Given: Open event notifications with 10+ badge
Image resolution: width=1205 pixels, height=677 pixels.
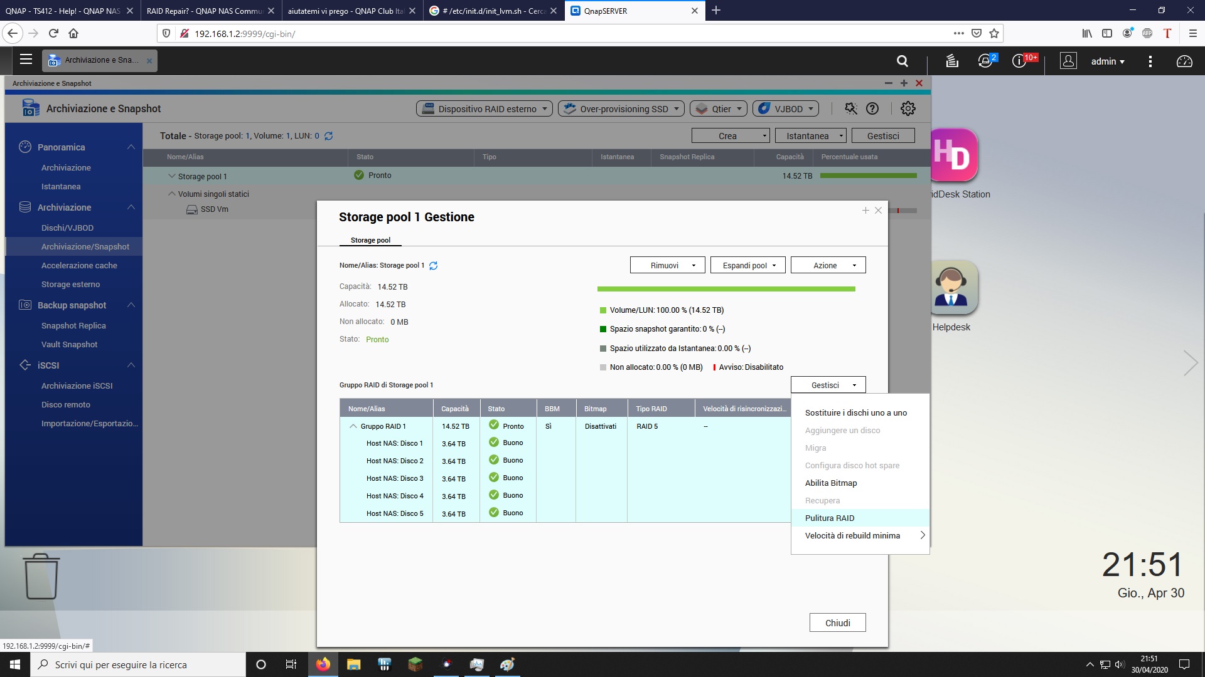Looking at the screenshot, I should 1019,61.
